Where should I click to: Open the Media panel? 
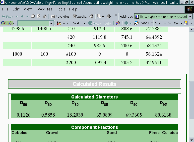coord(80,16)
